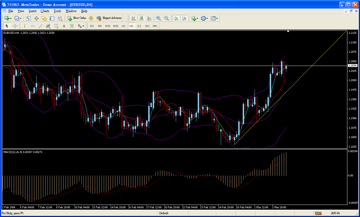This screenshot has width=360, height=217.
Task: Open the Window menu
Action: coord(71,11)
